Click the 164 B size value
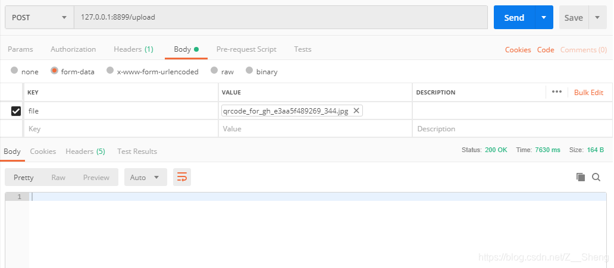Image resolution: width=614 pixels, height=268 pixels. [595, 150]
